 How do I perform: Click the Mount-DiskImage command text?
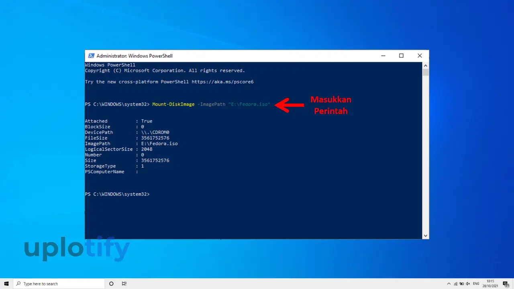pos(173,104)
